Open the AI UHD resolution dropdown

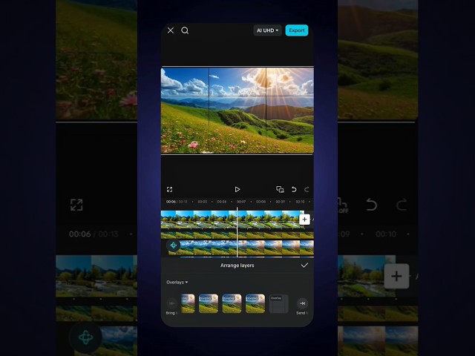coord(267,30)
